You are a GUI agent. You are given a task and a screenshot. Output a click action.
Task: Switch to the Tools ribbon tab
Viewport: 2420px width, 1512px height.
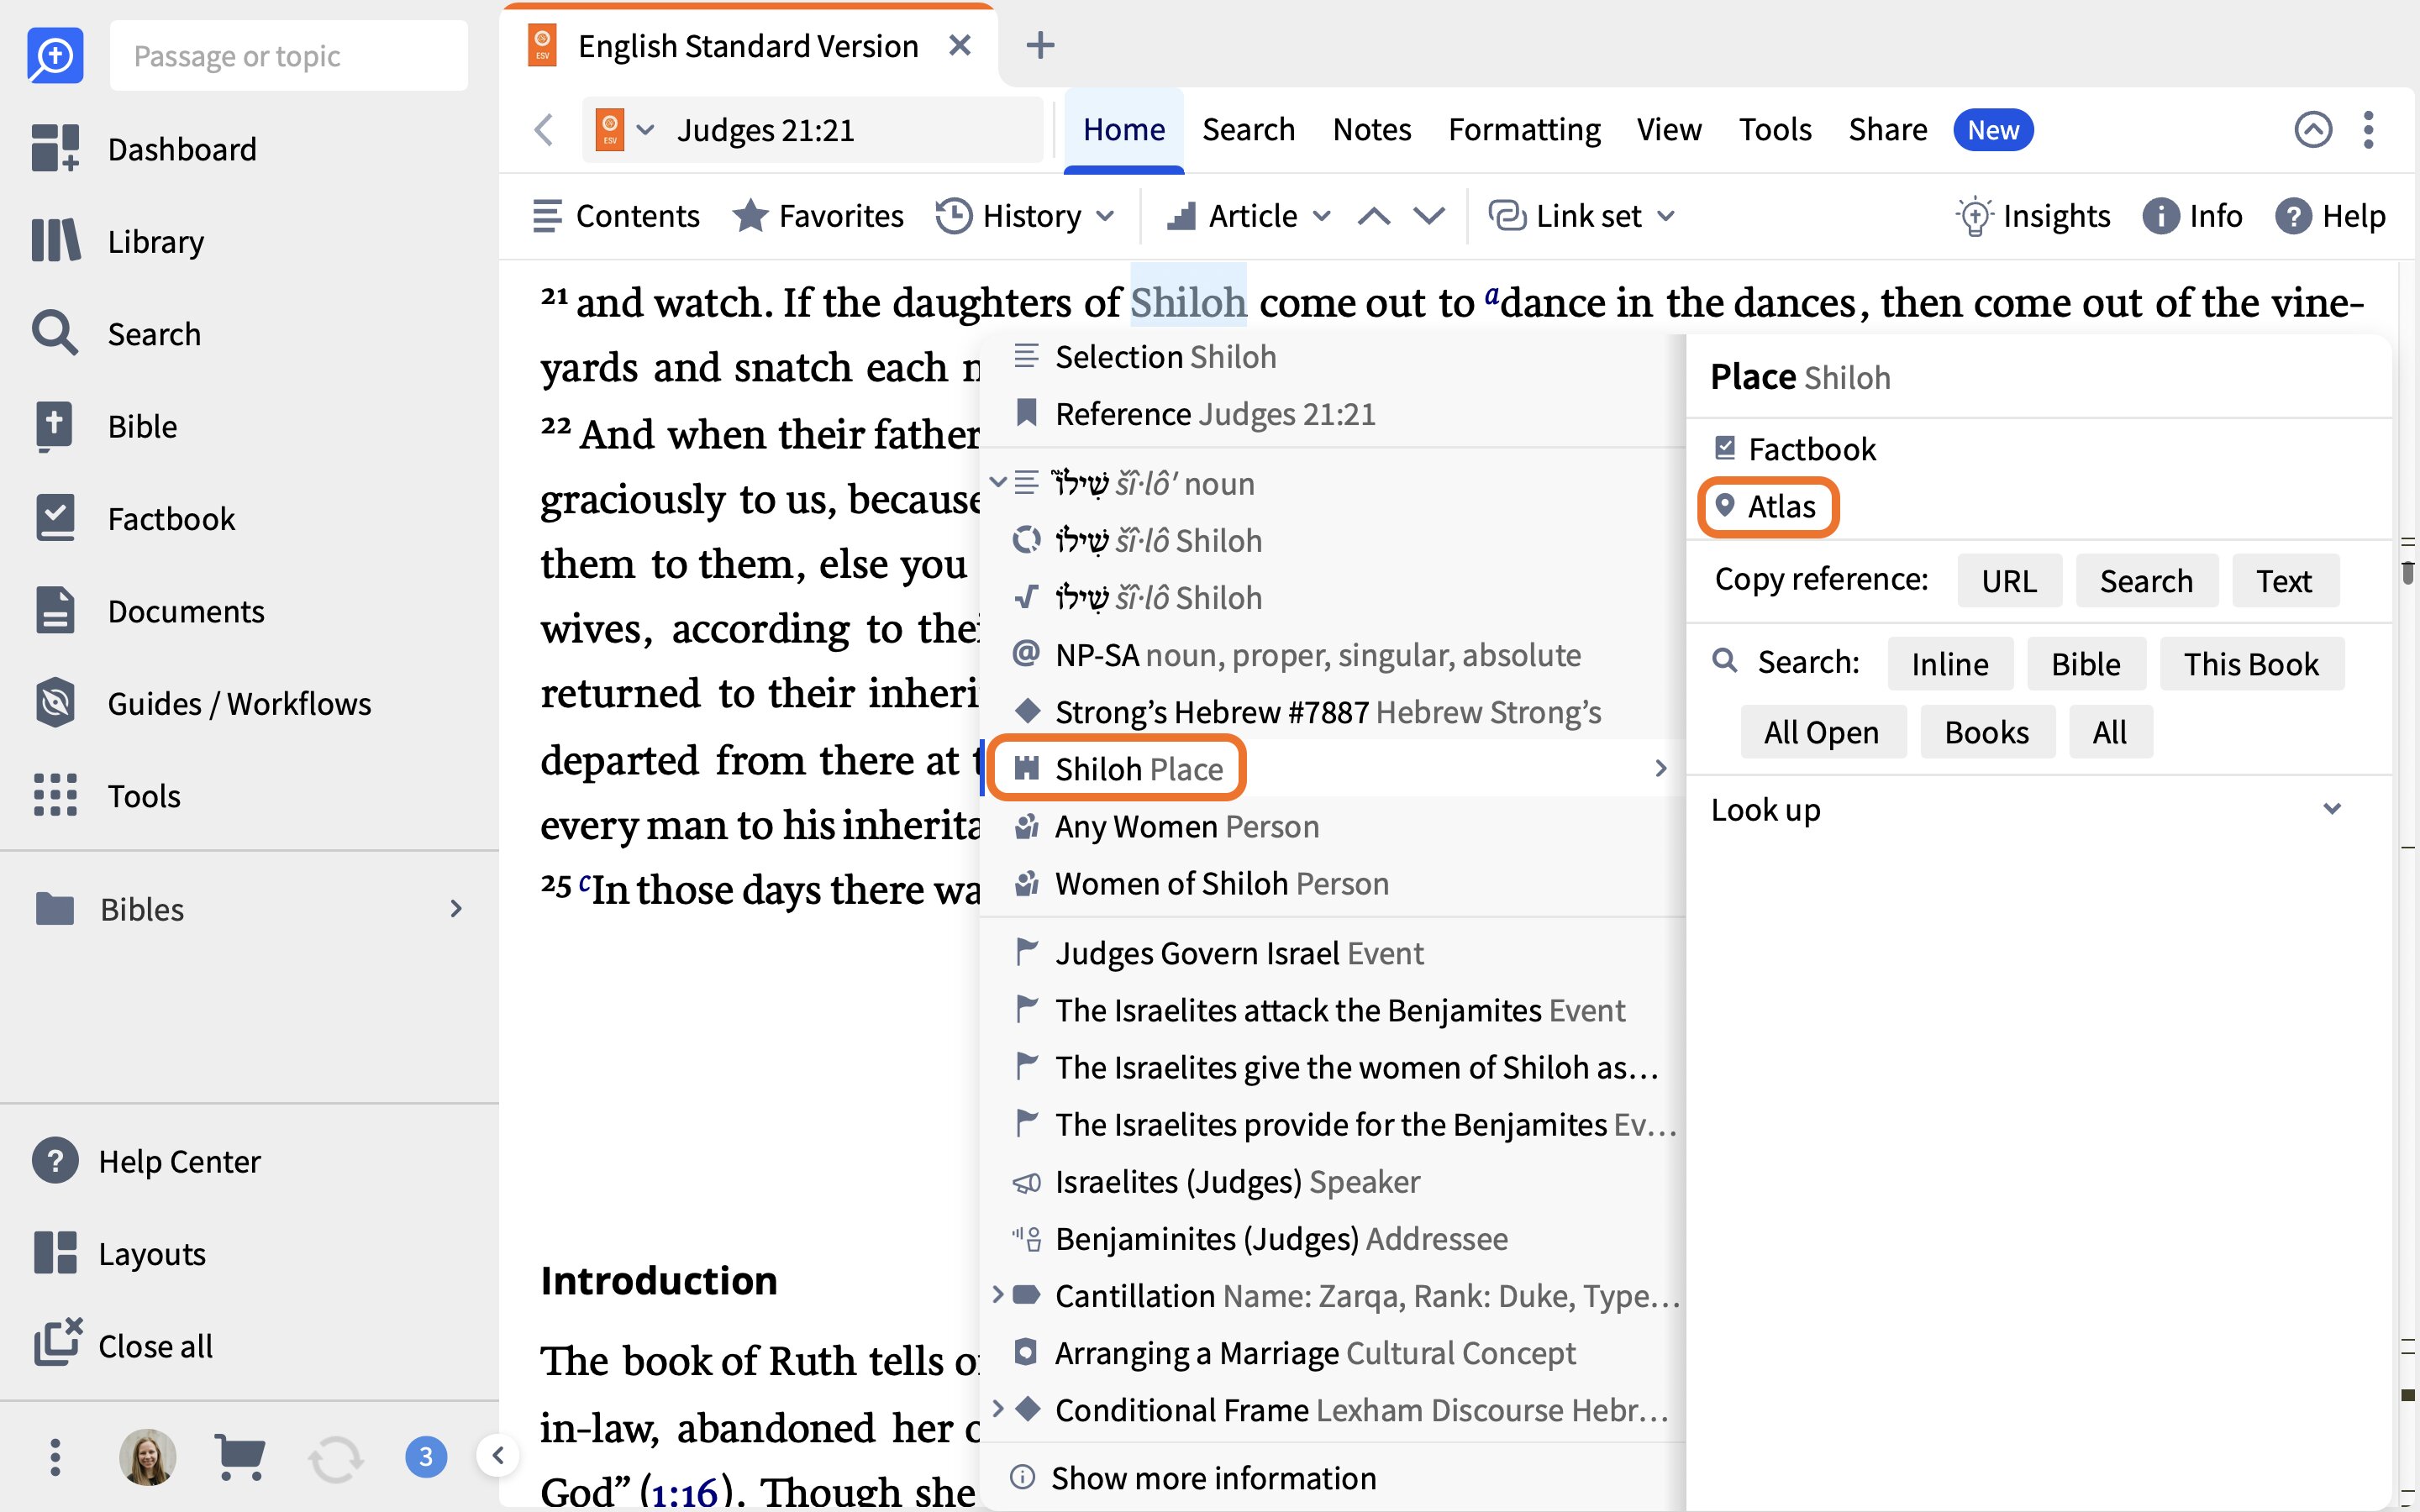click(x=1775, y=130)
